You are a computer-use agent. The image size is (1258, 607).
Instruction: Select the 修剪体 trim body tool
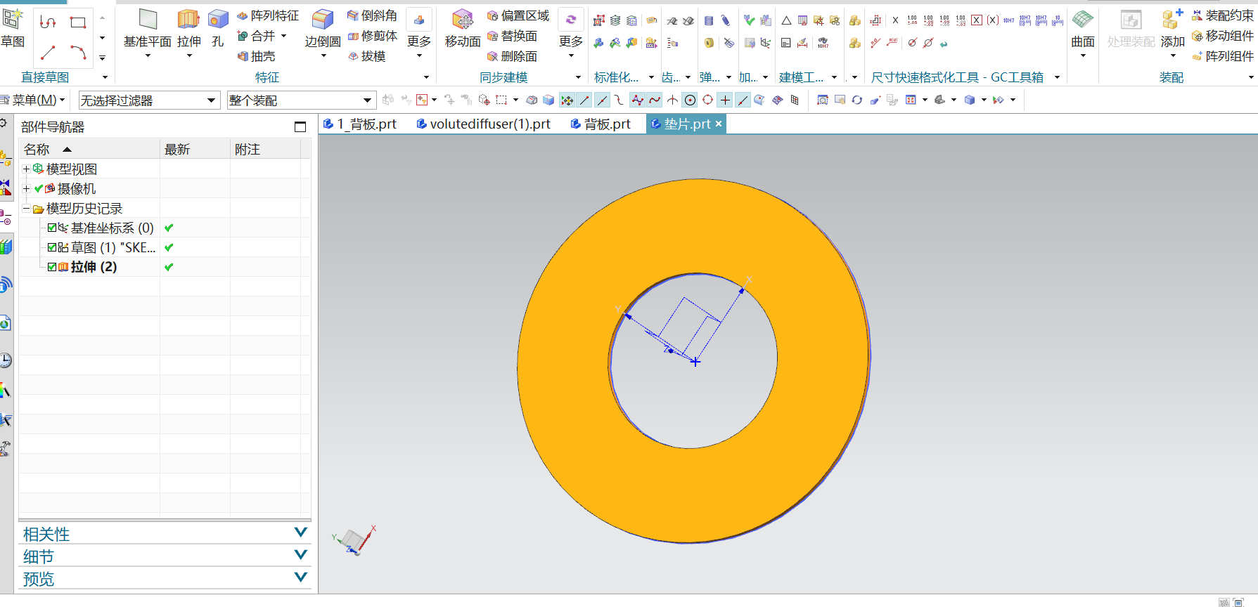[372, 36]
